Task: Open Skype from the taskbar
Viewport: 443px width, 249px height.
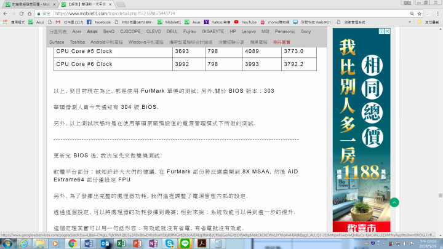Action: click(169, 243)
